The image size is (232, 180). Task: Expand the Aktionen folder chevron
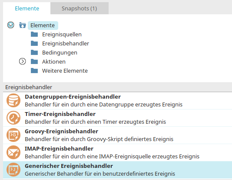(x=22, y=61)
